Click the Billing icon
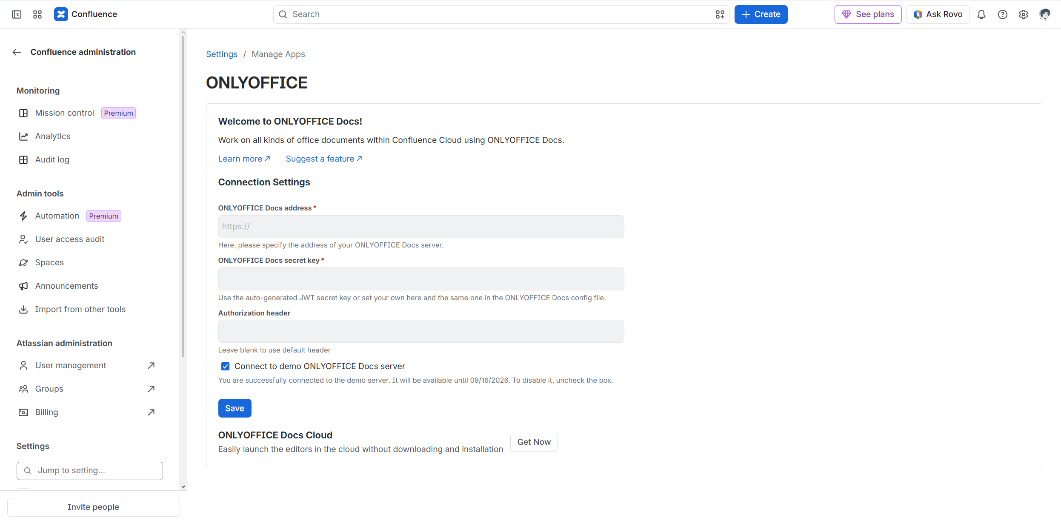Screen dimensions: 1061x523 (23, 412)
